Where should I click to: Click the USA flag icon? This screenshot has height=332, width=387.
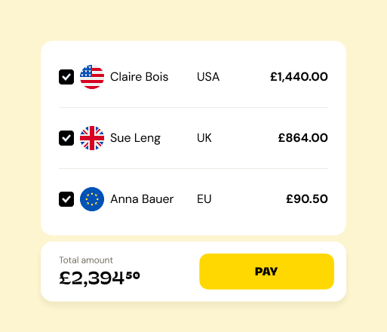pos(92,77)
